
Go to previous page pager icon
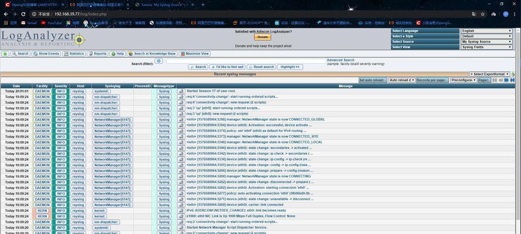(x=500, y=80)
